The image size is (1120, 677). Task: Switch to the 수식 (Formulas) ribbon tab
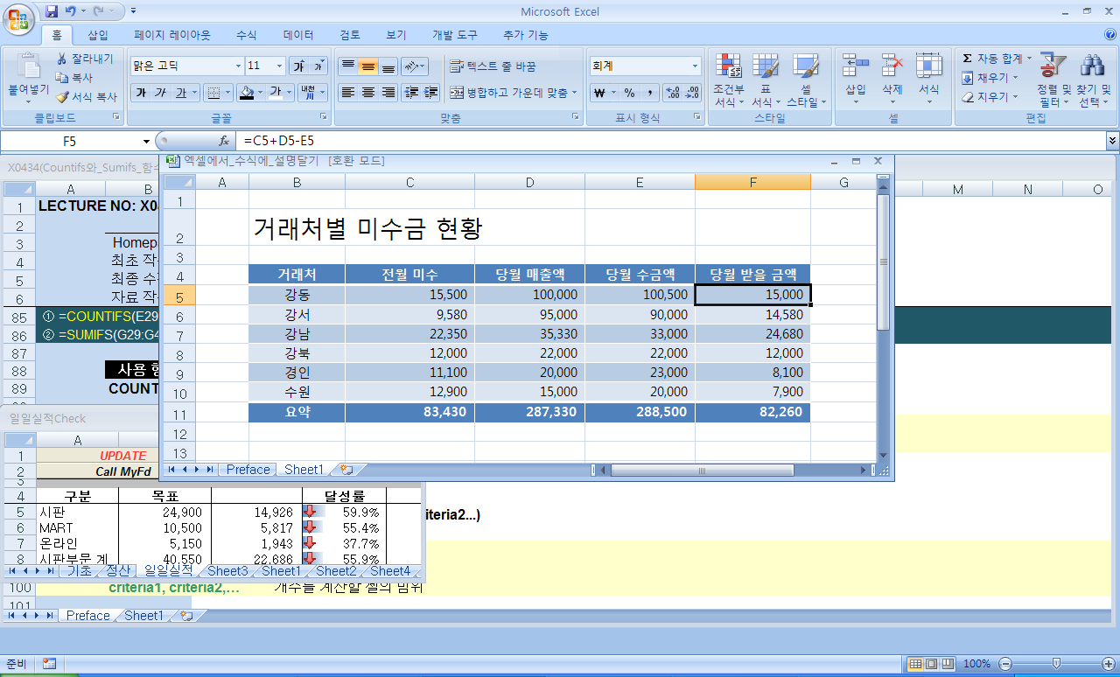coord(247,35)
